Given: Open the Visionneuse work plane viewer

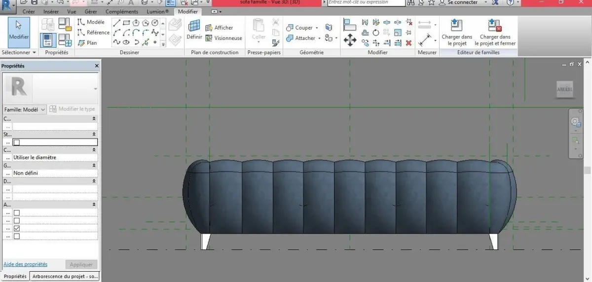Looking at the screenshot, I should (x=223, y=38).
